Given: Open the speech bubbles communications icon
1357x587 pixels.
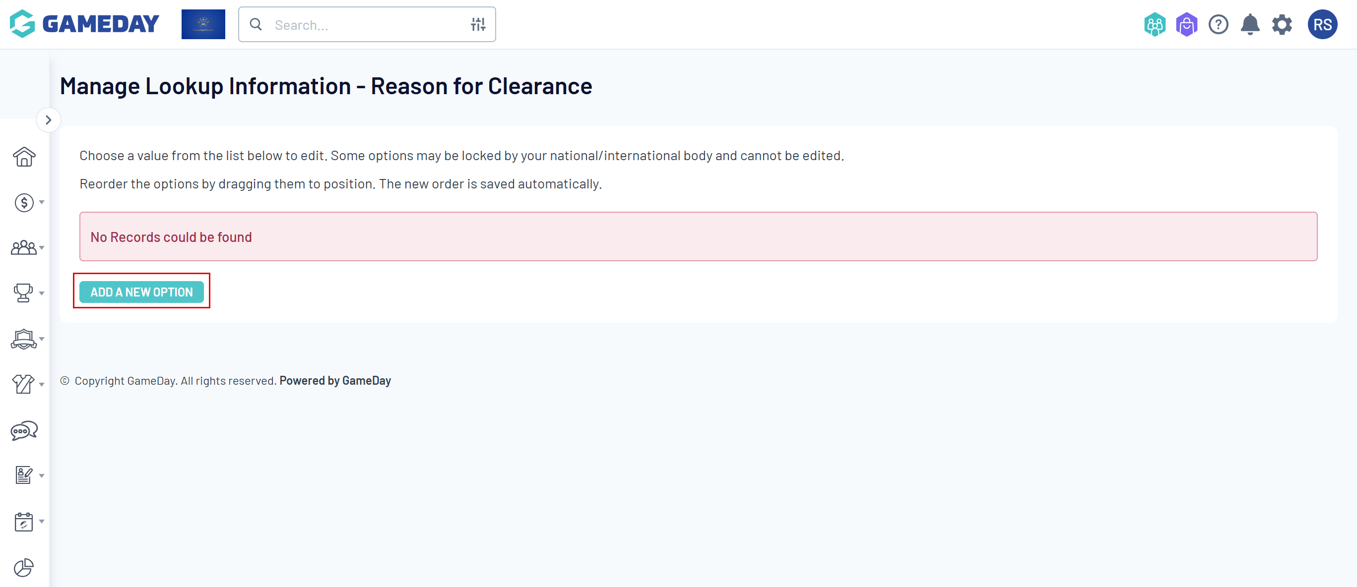Looking at the screenshot, I should click(x=24, y=431).
